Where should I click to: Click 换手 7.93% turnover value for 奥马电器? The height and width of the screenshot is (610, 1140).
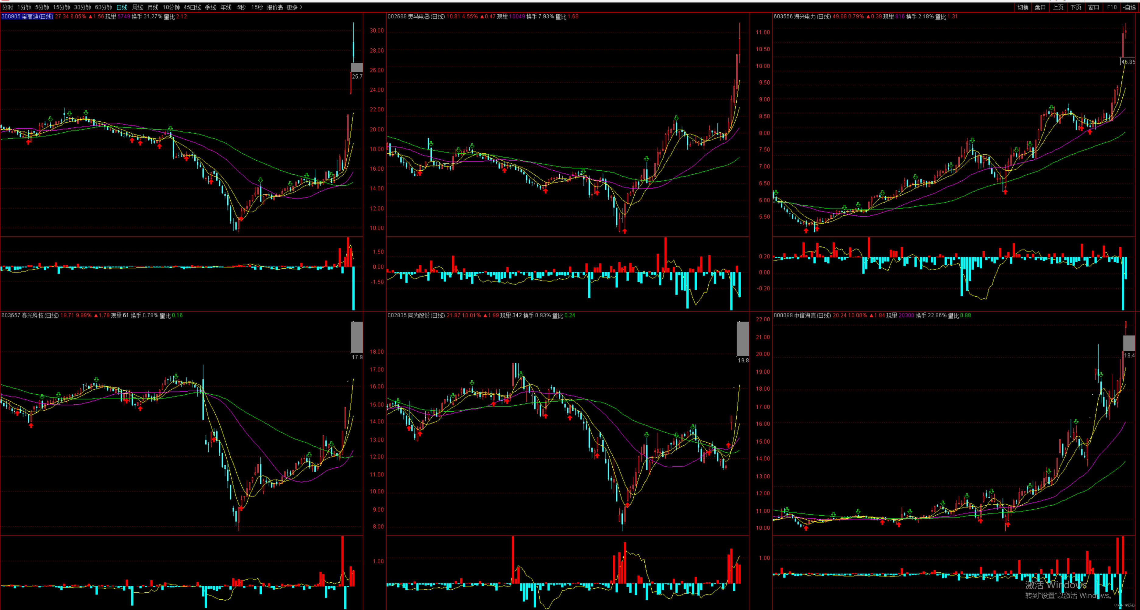coord(540,17)
